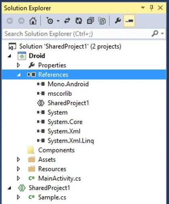
Task: Click the Collapse All toolbar icon
Action: (91, 21)
